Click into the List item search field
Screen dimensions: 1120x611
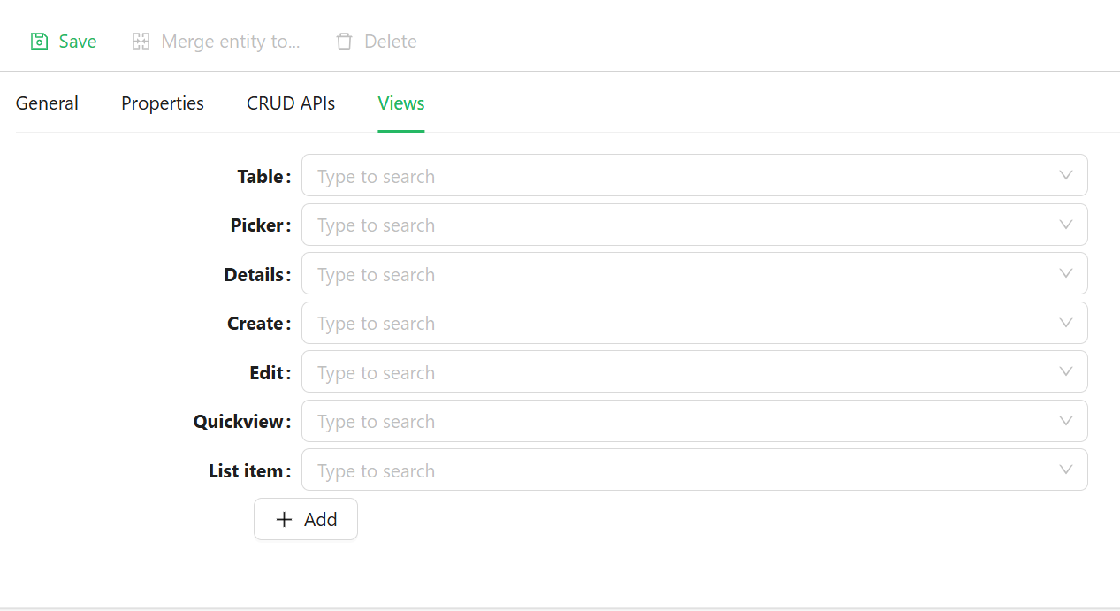[695, 470]
